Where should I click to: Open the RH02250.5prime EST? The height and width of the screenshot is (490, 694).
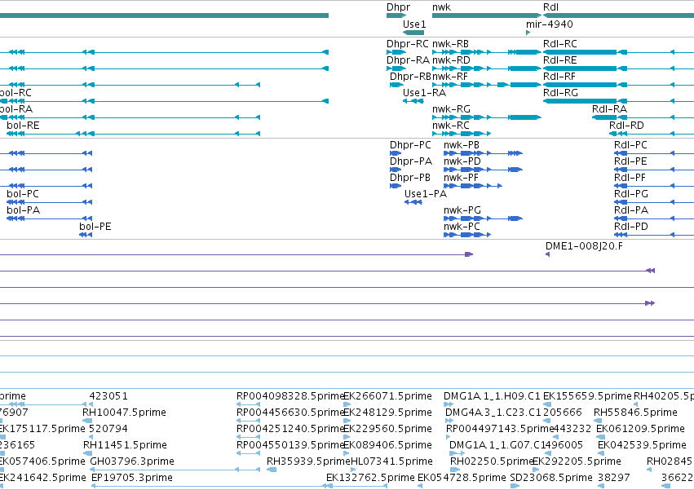click(454, 470)
